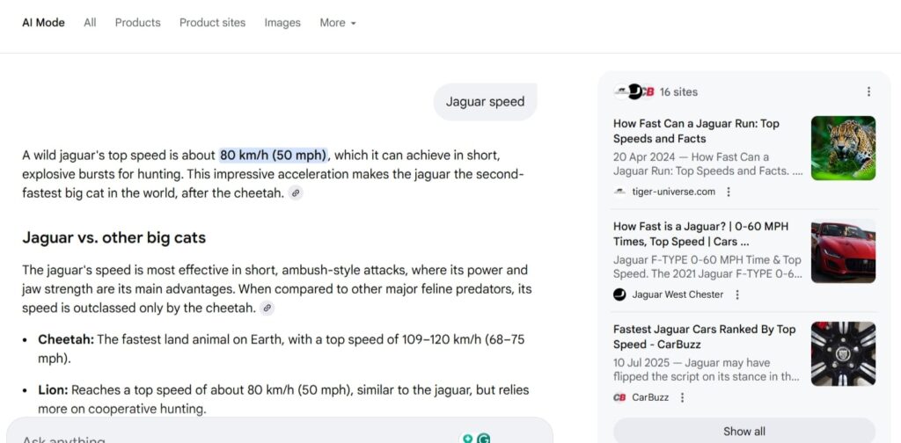901x443 pixels.
Task: Click the 'Jaguar speed' query bubble
Action: tap(485, 102)
